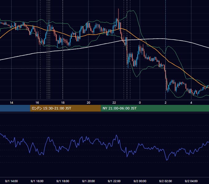209x184 pixels.
Task: Click the London 15:30-21:00 JST session bar
Action: coord(65,108)
